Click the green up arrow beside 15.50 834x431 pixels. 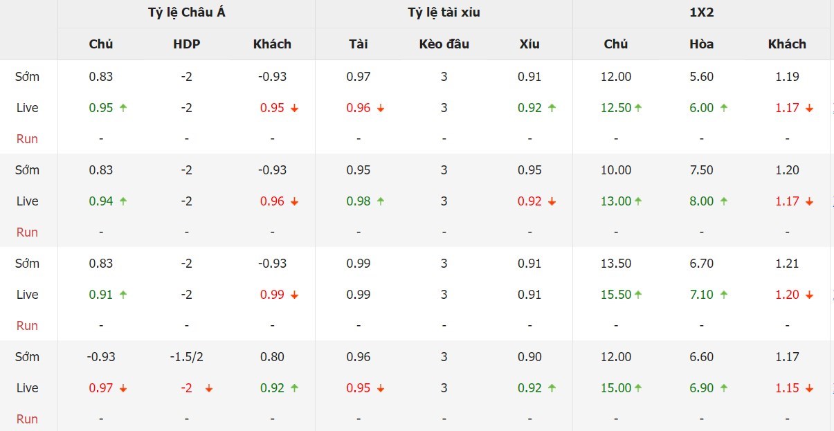pos(638,295)
